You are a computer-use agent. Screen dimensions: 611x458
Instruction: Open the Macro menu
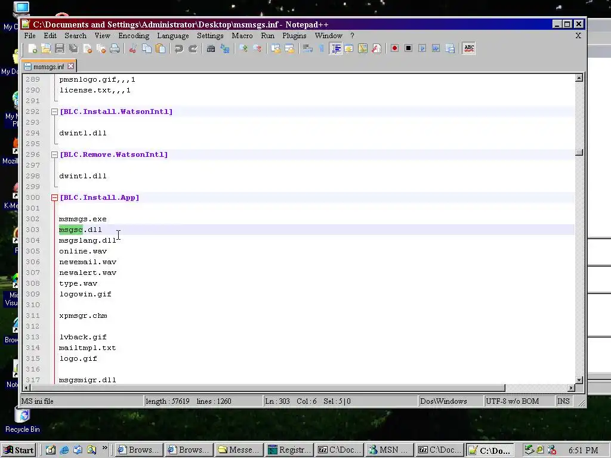(x=242, y=35)
